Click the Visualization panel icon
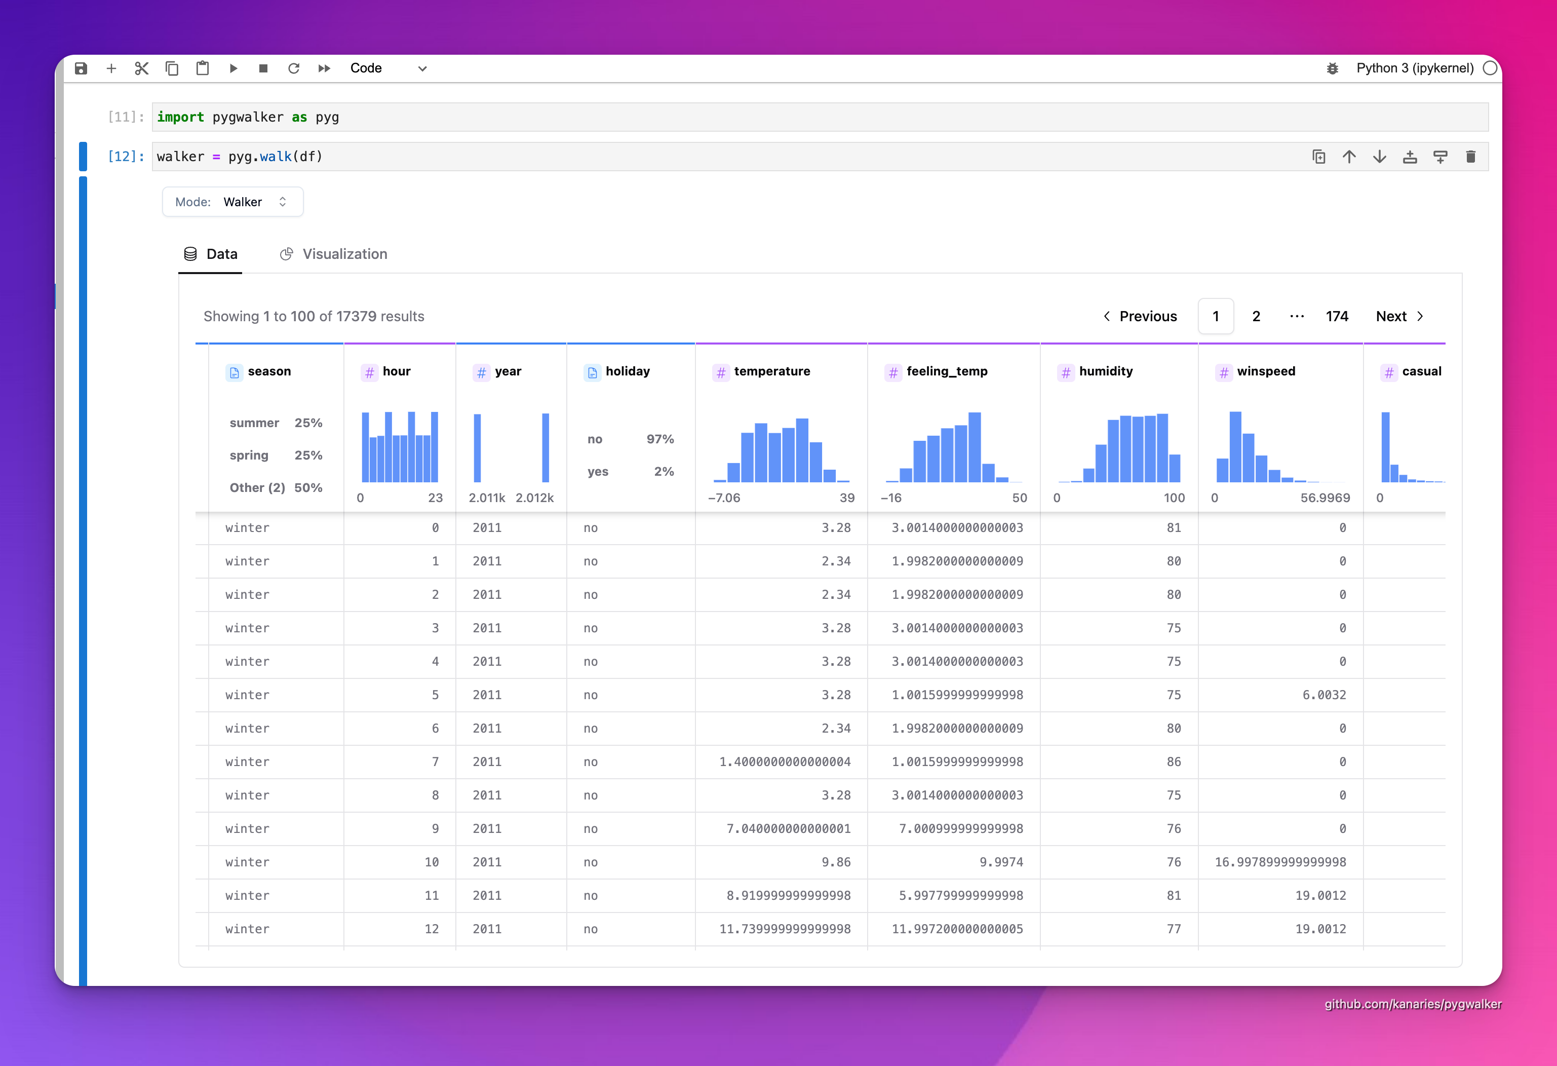1557x1066 pixels. point(288,253)
